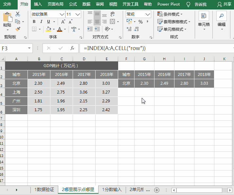Viewport: 234px width, 195px height.
Task: Open the 剪贴板 group dialog launcher
Action: pos(26,37)
